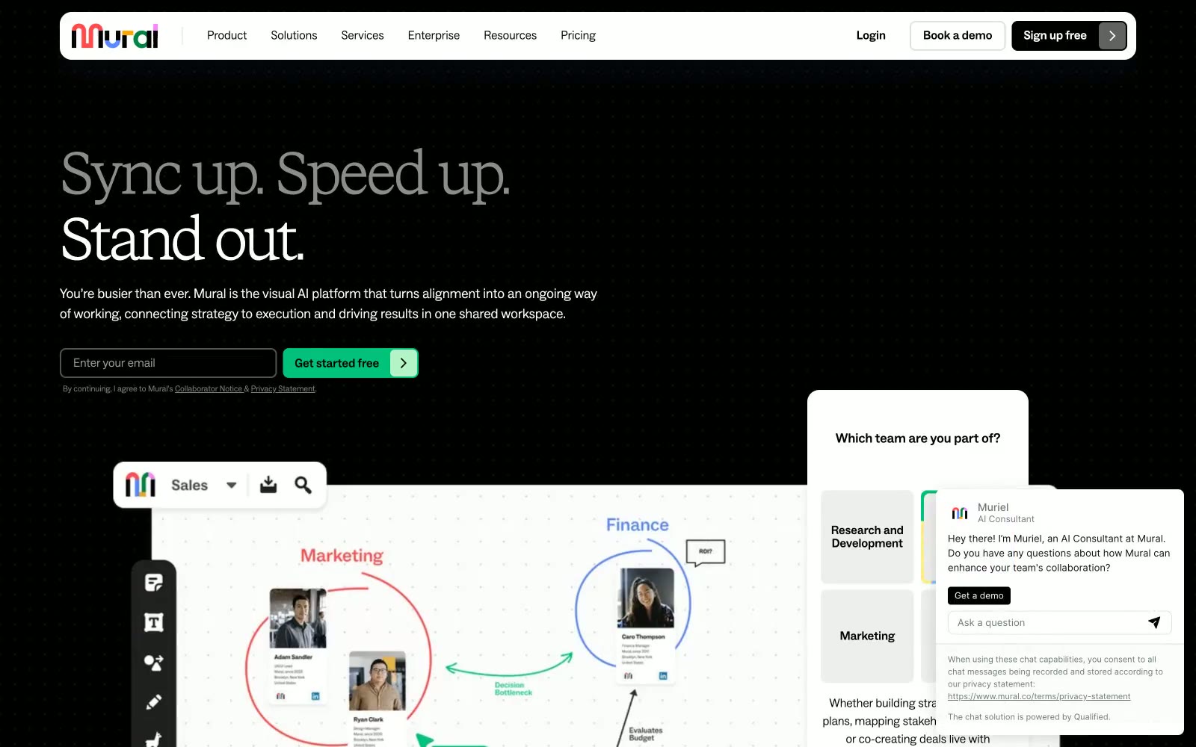Click the search magnifier icon in Sales toolbar
This screenshot has width=1196, height=747.
click(303, 485)
